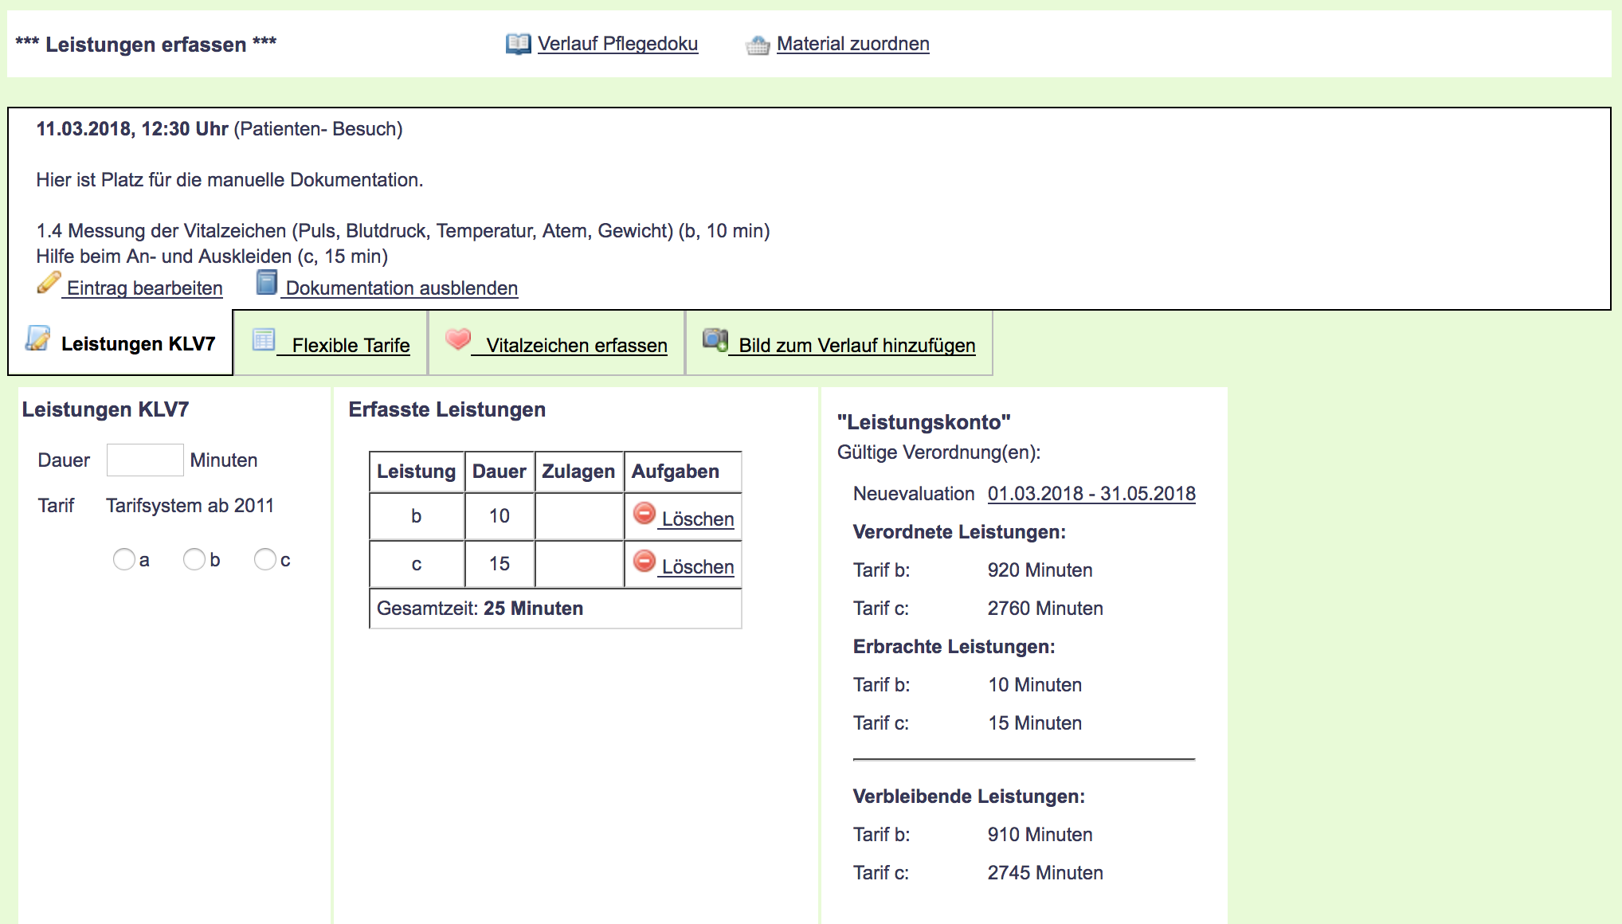The image size is (1622, 924).
Task: Click the Material zuordnen link
Action: point(852,44)
